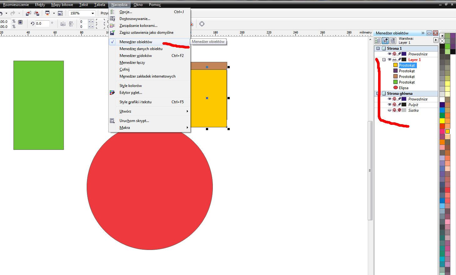Click the welcome screen icon beside zoom
This screenshot has height=275, width=456.
(x=60, y=13)
